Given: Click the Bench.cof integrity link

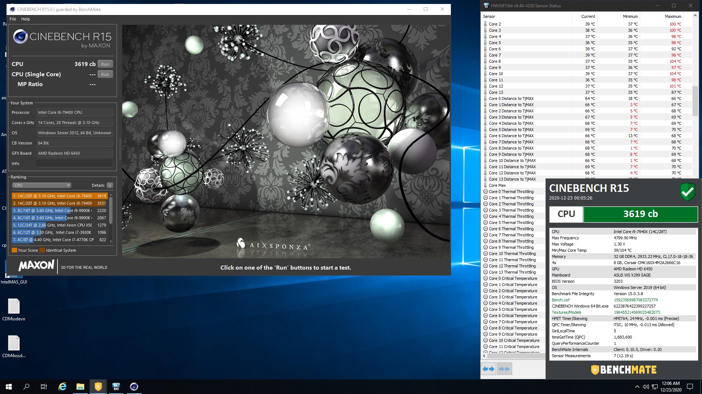Looking at the screenshot, I should (561, 300).
